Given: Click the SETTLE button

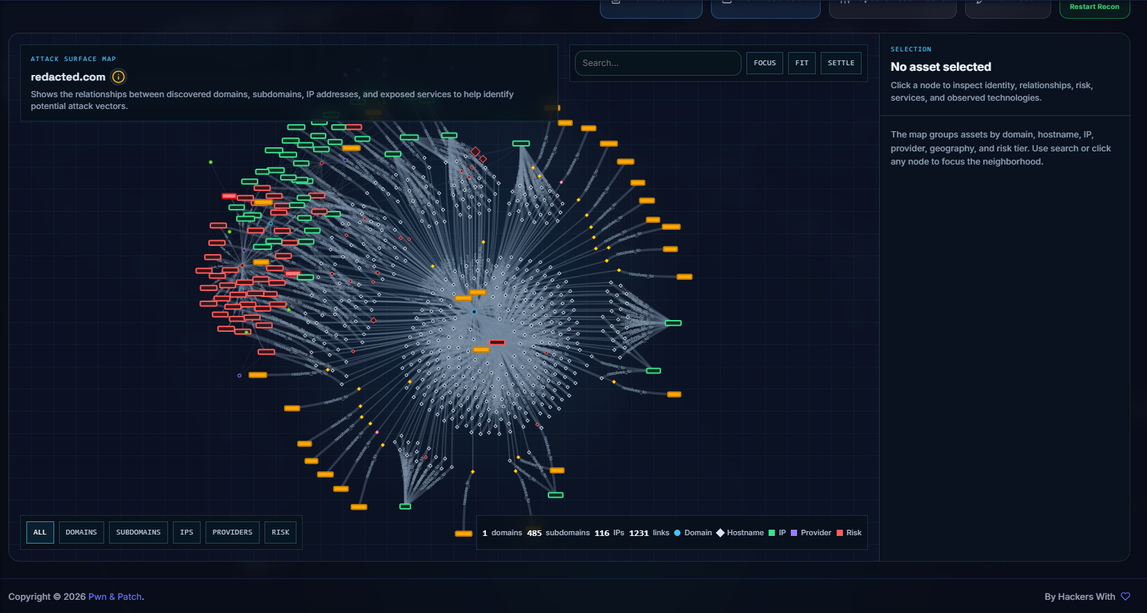Looking at the screenshot, I should [841, 63].
